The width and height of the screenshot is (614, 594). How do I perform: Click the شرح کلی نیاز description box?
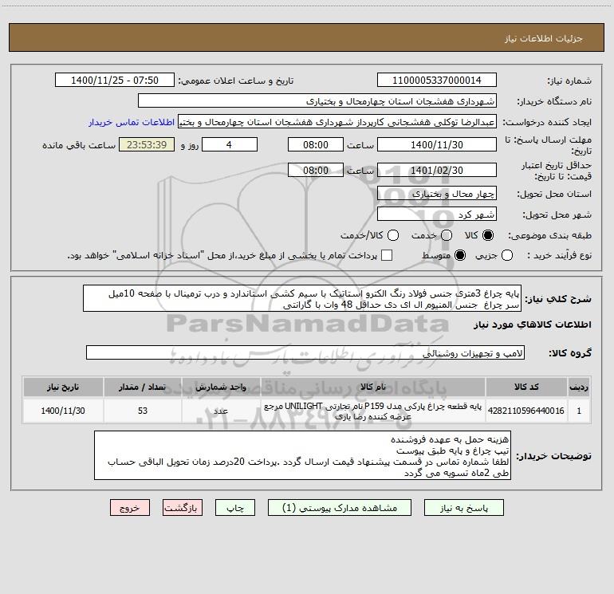coord(302,298)
